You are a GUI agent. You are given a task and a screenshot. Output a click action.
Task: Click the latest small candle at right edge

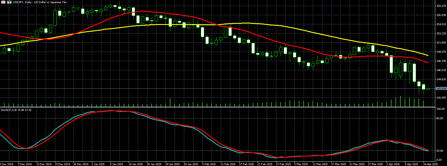coord(428,89)
